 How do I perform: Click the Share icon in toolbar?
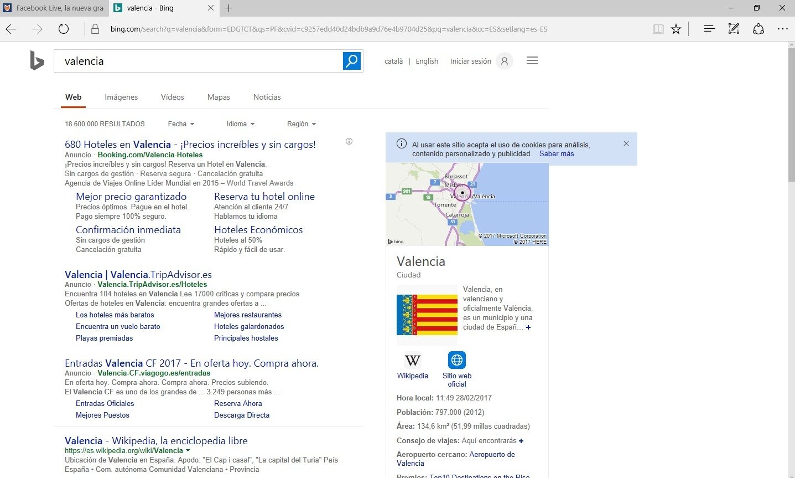coord(758,29)
